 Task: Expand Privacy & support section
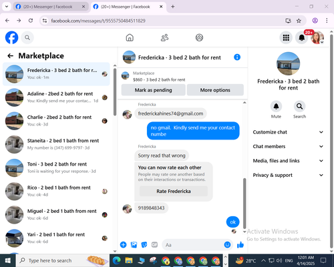[x=288, y=175]
